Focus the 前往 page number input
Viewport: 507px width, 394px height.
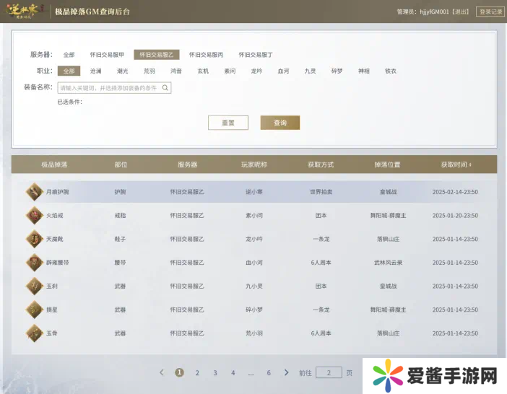coord(329,372)
